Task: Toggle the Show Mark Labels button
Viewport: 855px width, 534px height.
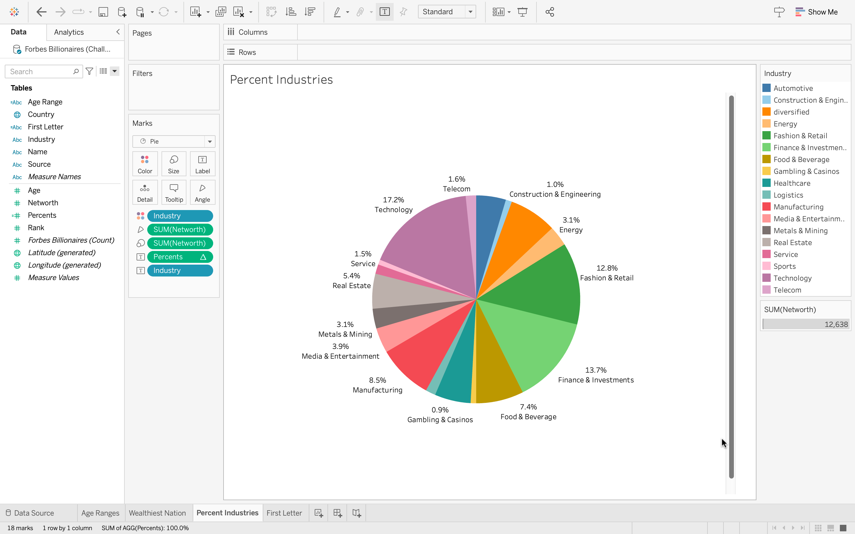Action: click(384, 12)
